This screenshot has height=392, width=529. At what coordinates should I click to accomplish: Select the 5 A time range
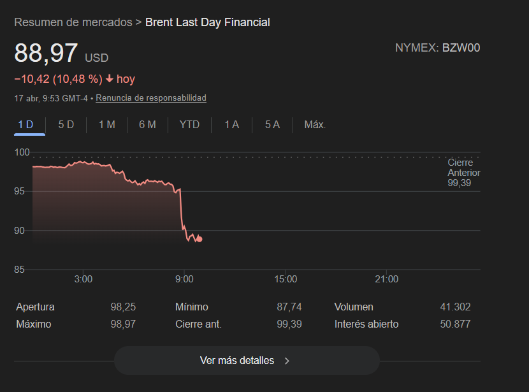pos(272,125)
